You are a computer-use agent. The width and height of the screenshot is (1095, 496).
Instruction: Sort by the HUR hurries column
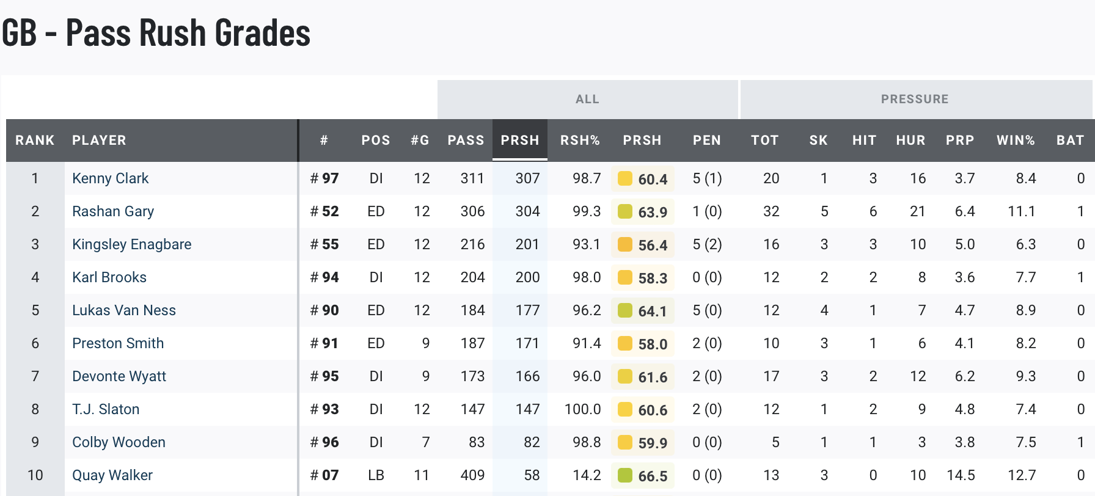910,140
